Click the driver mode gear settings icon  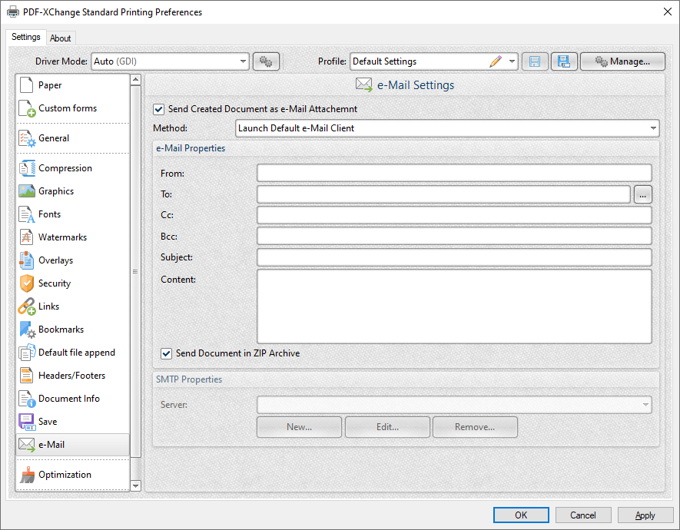pyautogui.click(x=266, y=61)
